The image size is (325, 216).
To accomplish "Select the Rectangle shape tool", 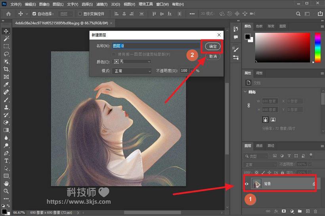I will 6,176.
